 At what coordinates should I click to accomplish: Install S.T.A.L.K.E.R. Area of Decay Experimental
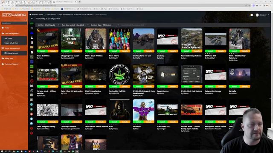tap(138, 86)
